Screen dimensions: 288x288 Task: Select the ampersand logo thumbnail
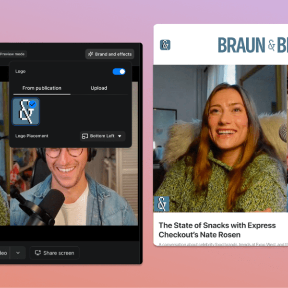click(x=26, y=111)
